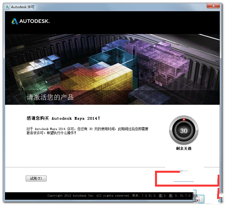Click the "版本: 7.0.51.0." version text
225x205 pixels.
(x=144, y=195)
